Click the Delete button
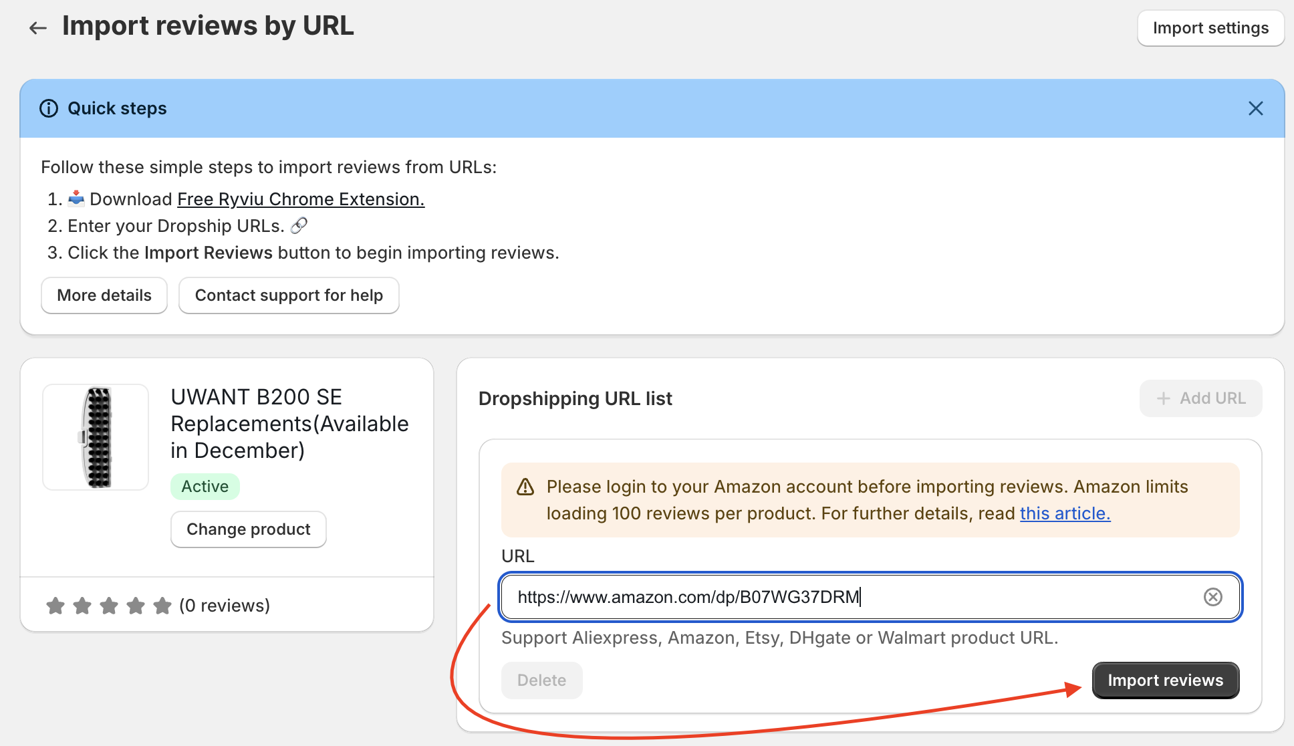This screenshot has width=1294, height=746. (x=542, y=680)
